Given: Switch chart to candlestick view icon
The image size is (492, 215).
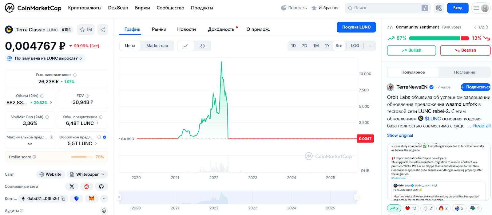Looking at the screenshot, I should click(202, 46).
